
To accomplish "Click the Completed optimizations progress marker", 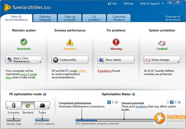I will 82,119.
